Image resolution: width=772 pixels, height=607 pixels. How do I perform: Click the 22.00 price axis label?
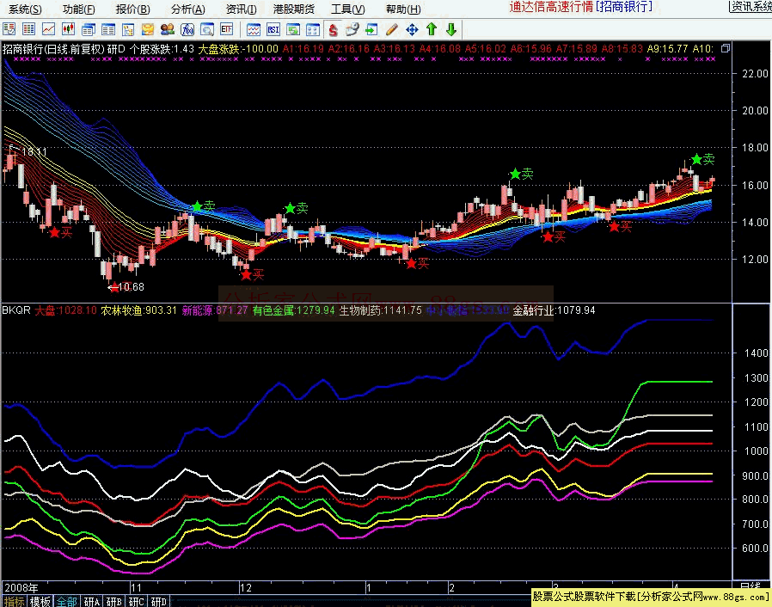755,73
